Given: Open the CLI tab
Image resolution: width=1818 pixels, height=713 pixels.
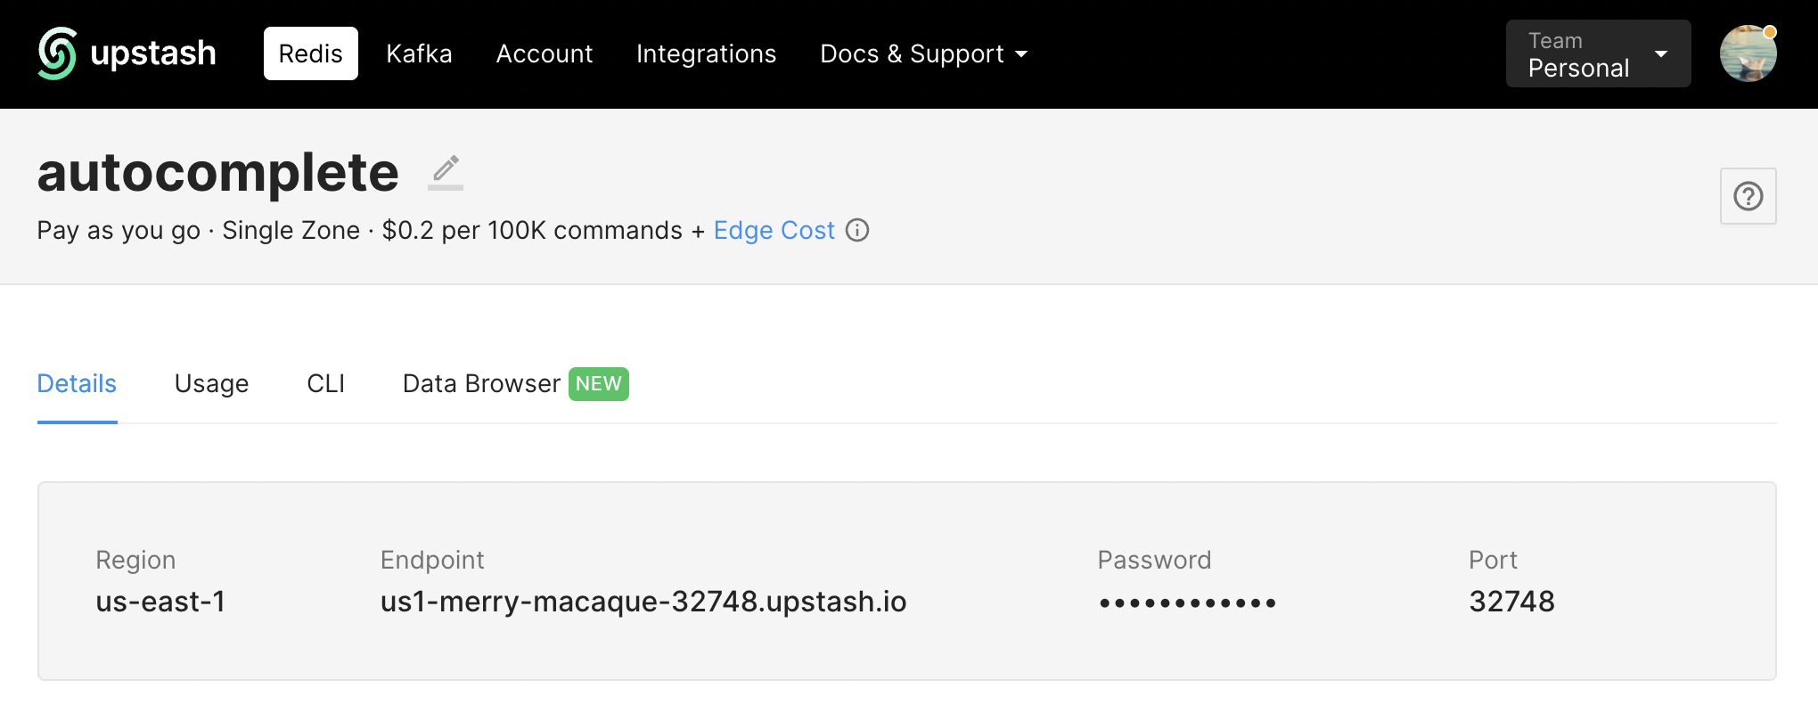Looking at the screenshot, I should [325, 384].
